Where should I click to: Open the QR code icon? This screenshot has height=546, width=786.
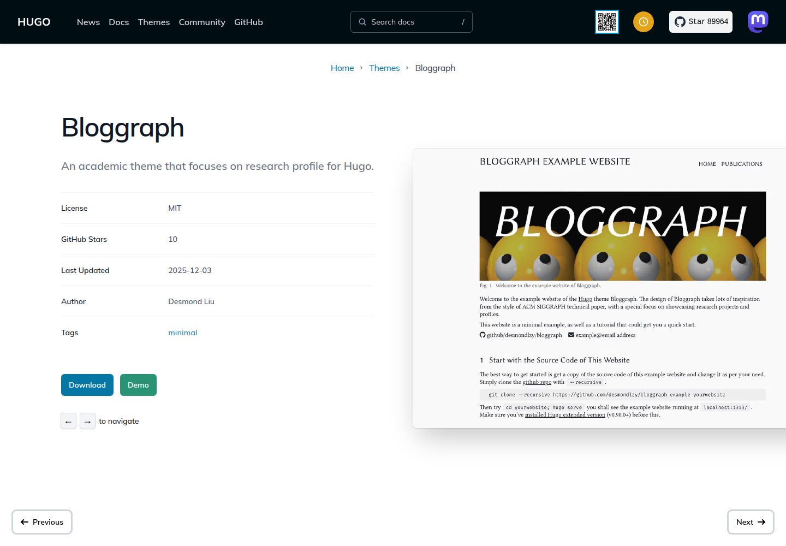pyautogui.click(x=607, y=22)
